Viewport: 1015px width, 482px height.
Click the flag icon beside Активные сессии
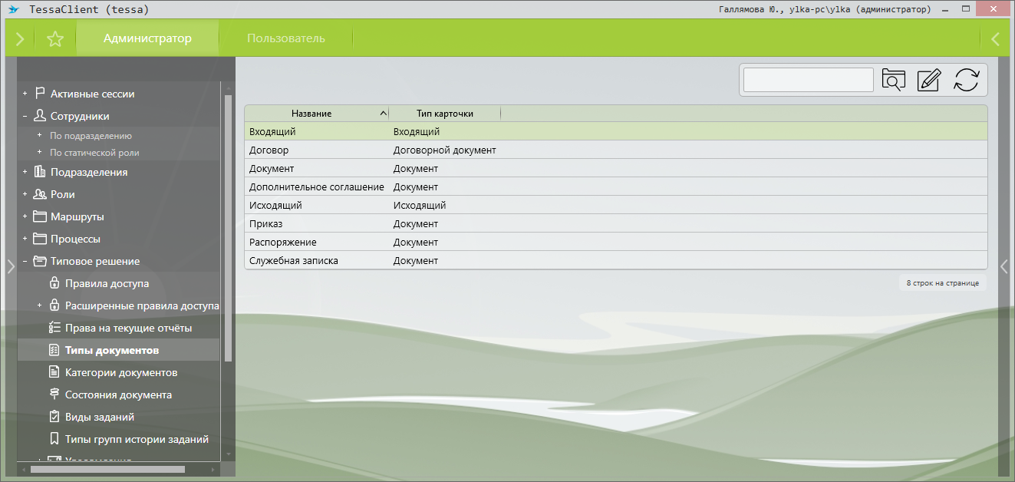40,94
